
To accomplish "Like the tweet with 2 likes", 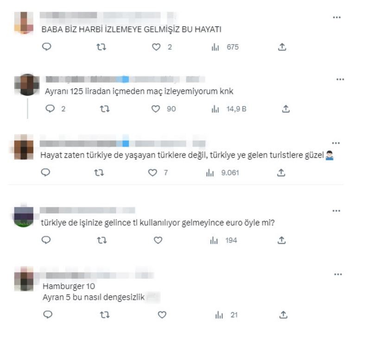I will 156,47.
